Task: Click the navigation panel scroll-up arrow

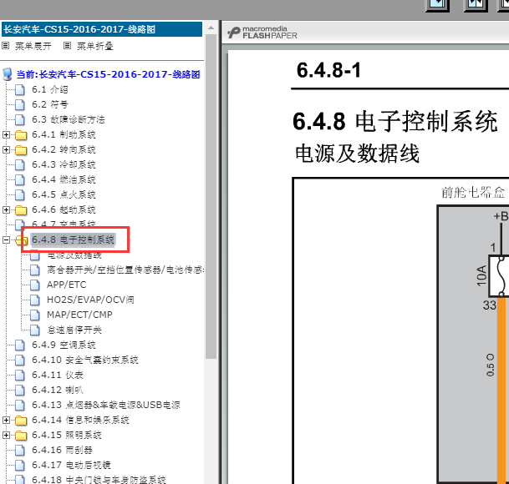Action: point(211,28)
